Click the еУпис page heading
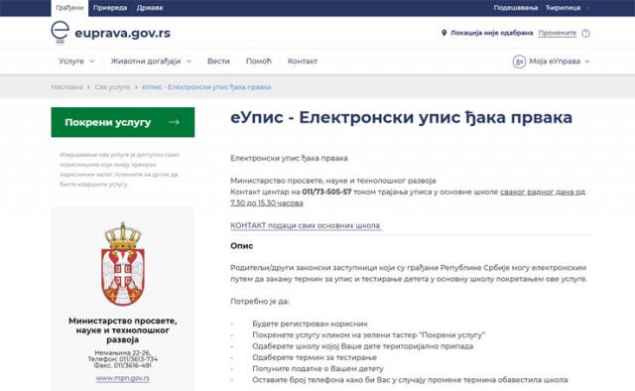 click(x=401, y=117)
